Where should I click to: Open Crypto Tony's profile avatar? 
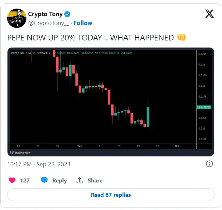[17, 18]
